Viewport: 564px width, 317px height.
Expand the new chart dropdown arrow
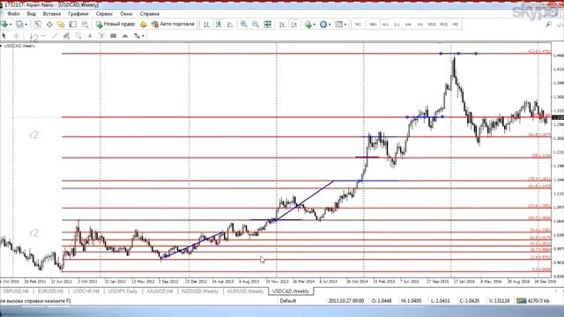point(11,25)
